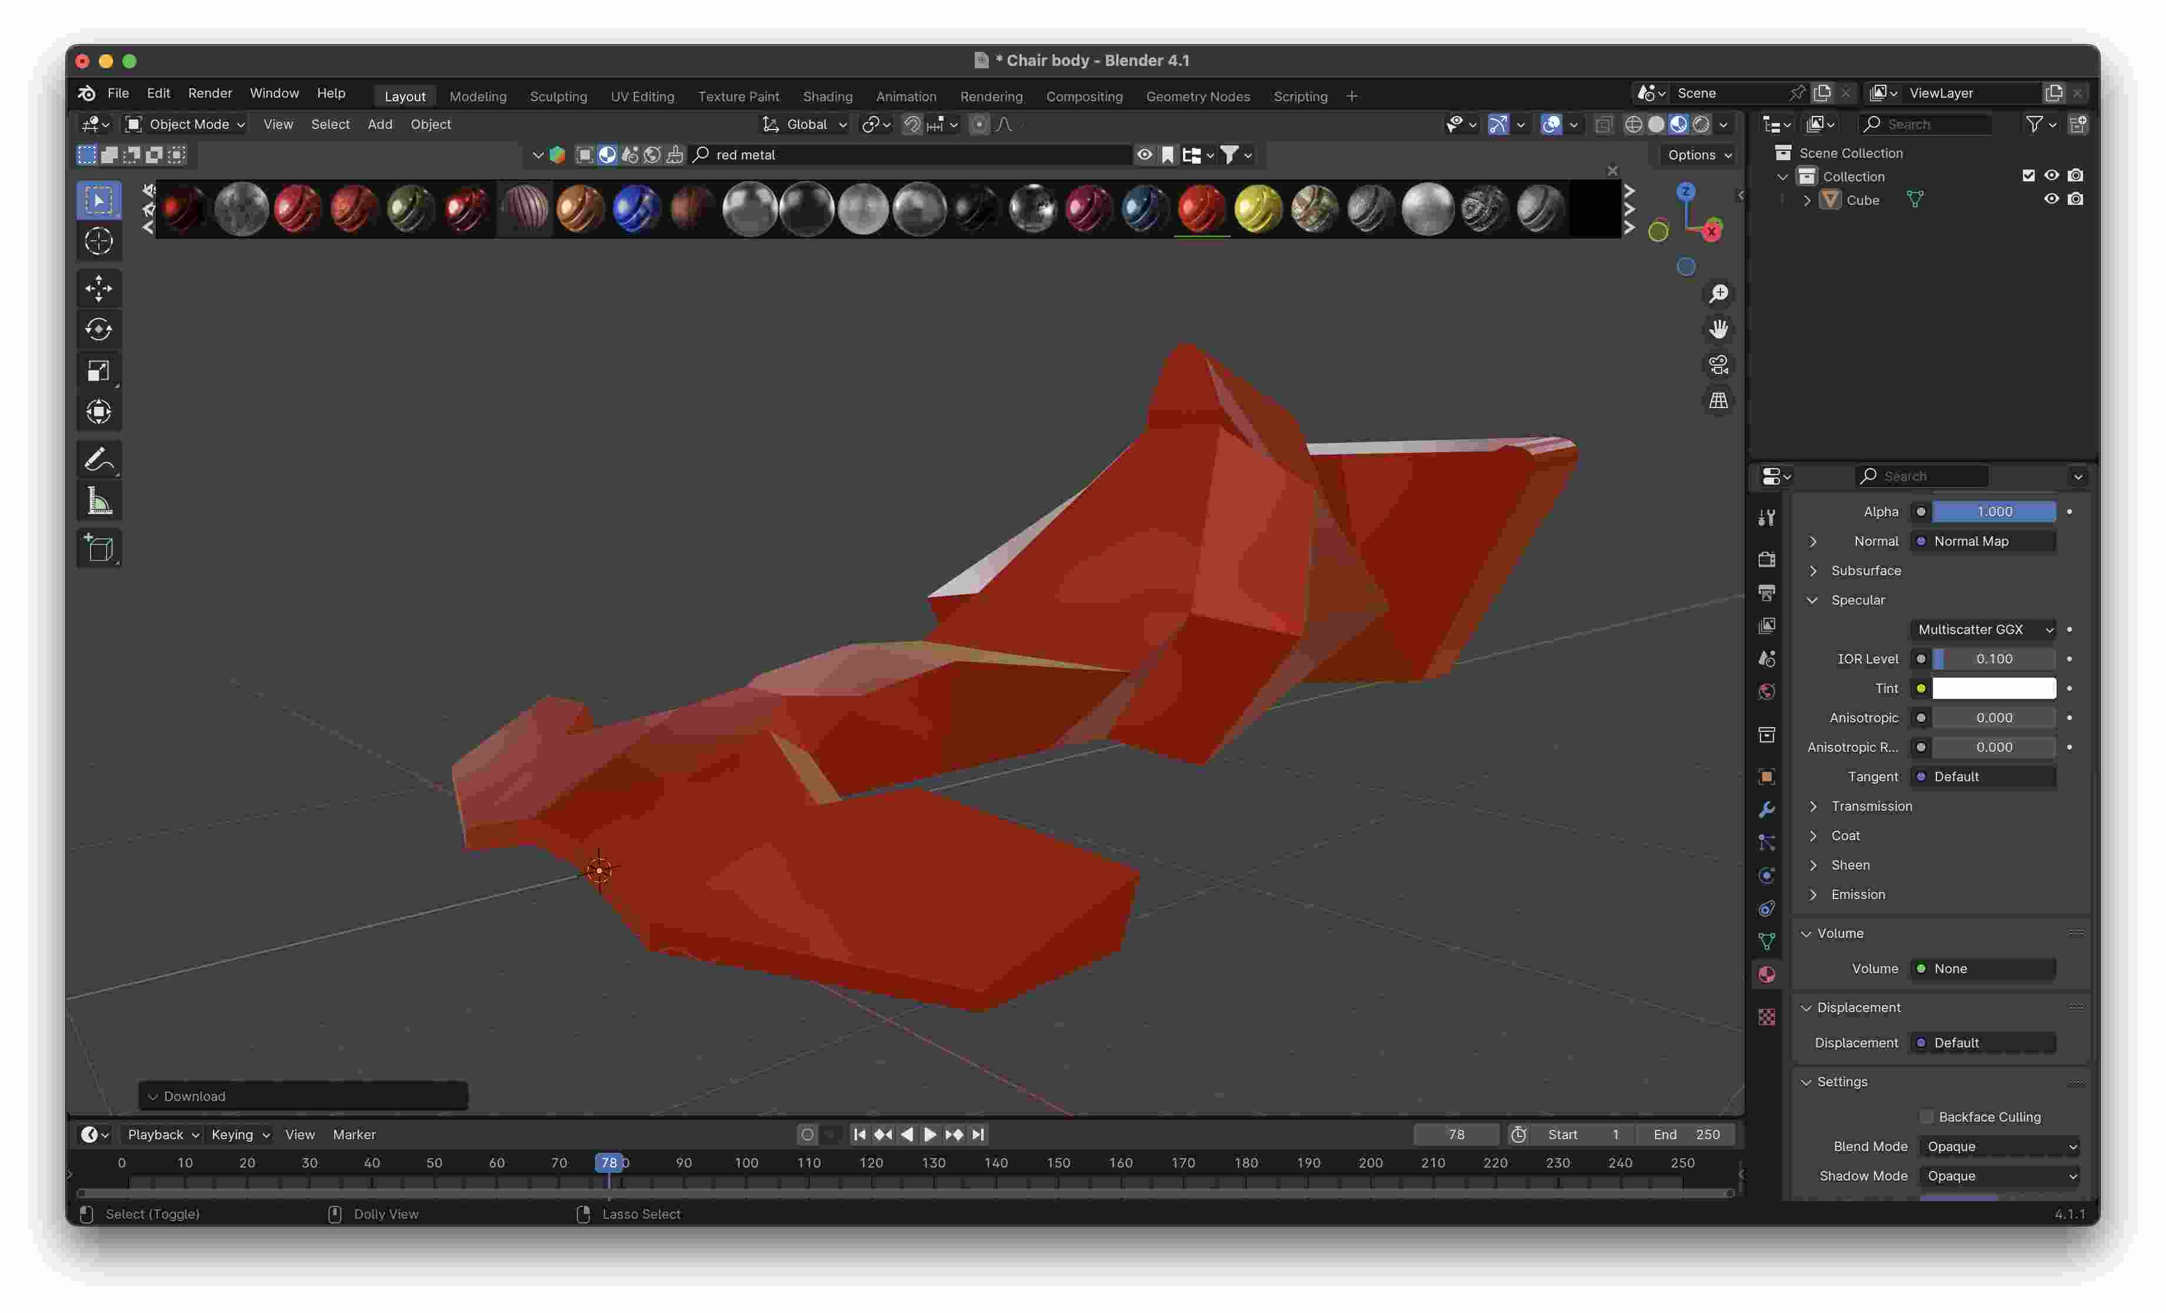Open the Physics properties tab

tap(1766, 876)
